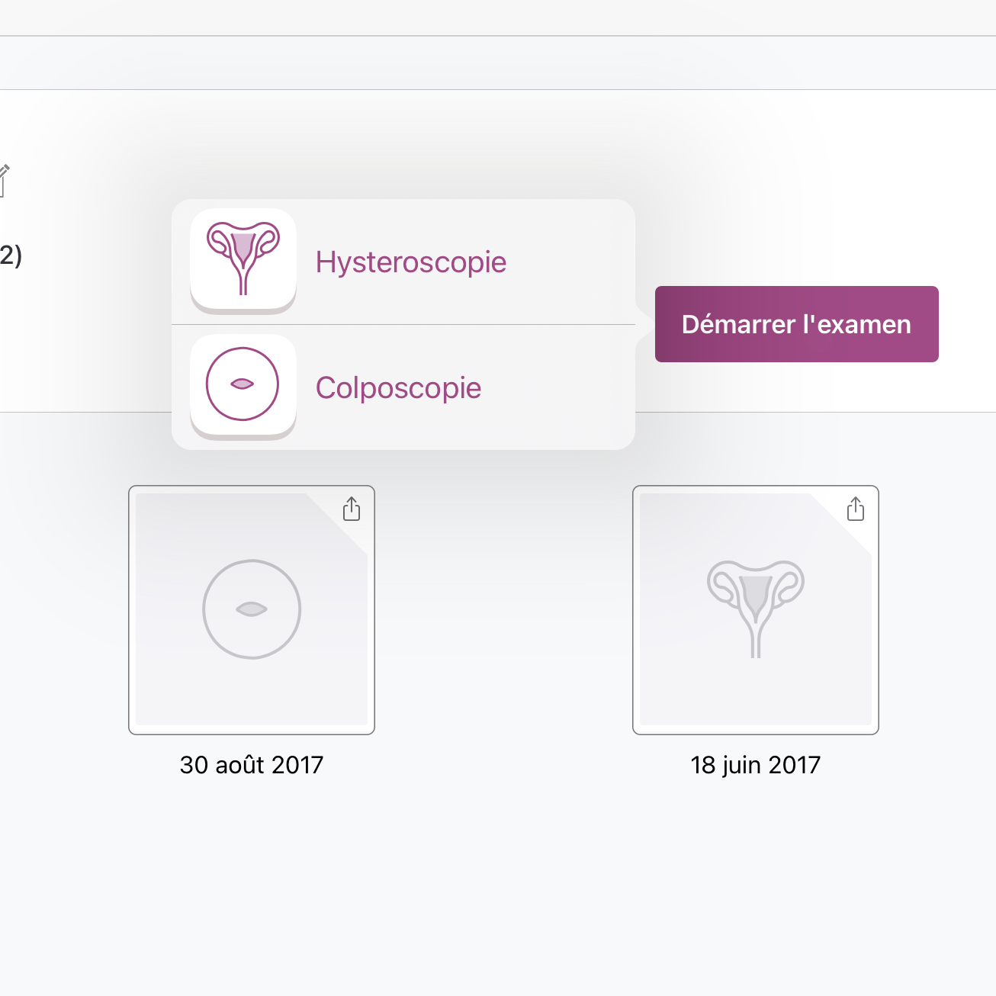Click the pencil edit icon at left edge
Image resolution: width=996 pixels, height=996 pixels.
[x=4, y=181]
